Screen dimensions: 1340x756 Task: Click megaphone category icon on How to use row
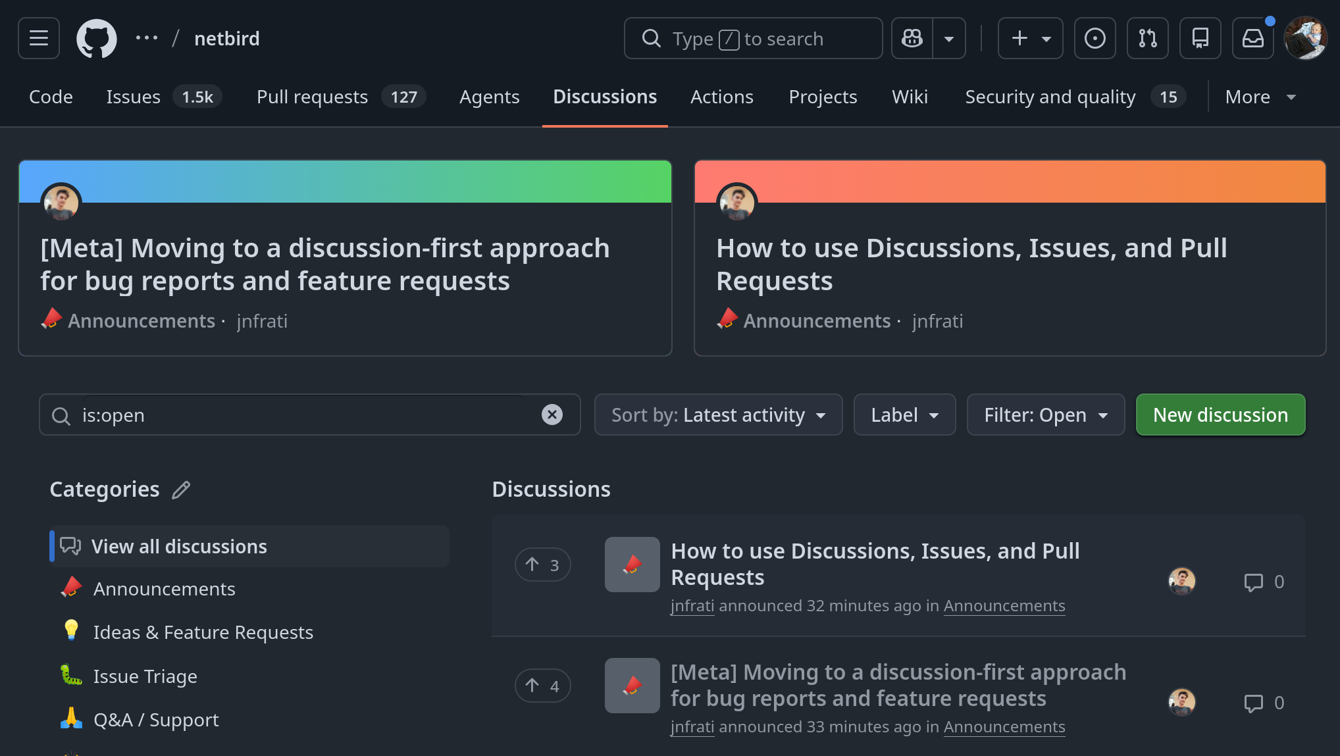632,565
